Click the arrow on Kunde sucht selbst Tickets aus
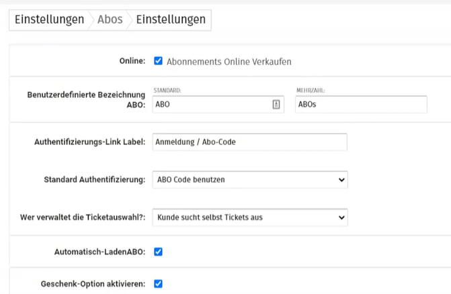The height and width of the screenshot is (294, 451). (341, 217)
